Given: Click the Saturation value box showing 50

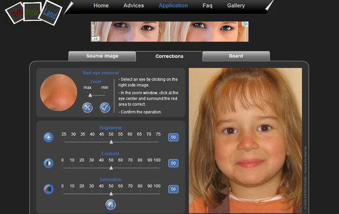Looking at the screenshot, I should click(173, 189).
